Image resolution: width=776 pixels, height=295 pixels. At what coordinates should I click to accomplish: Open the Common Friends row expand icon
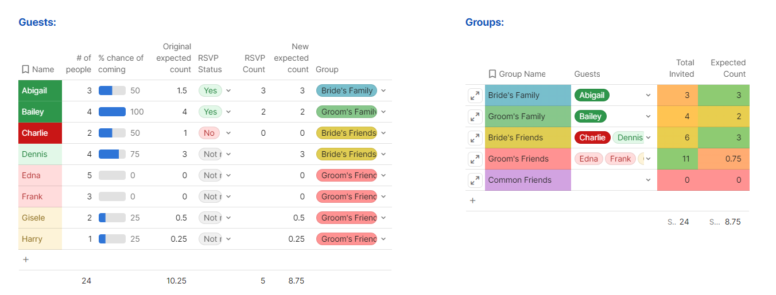475,180
